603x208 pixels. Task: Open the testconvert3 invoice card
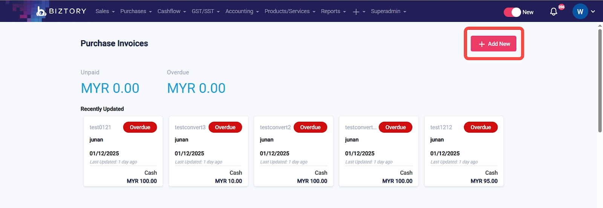(208, 151)
